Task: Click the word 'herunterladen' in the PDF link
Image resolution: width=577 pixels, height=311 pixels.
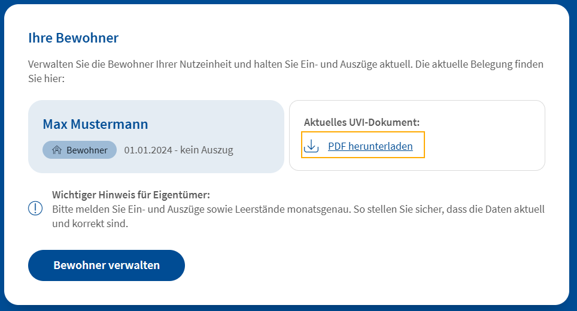Action: pos(381,146)
